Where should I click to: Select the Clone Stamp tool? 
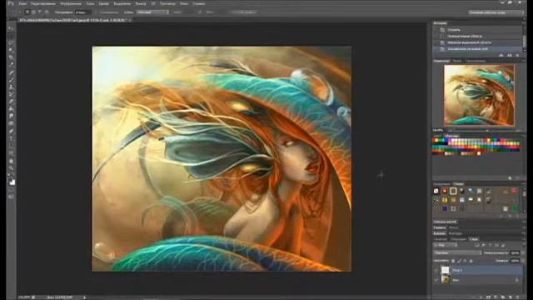pyautogui.click(x=11, y=87)
